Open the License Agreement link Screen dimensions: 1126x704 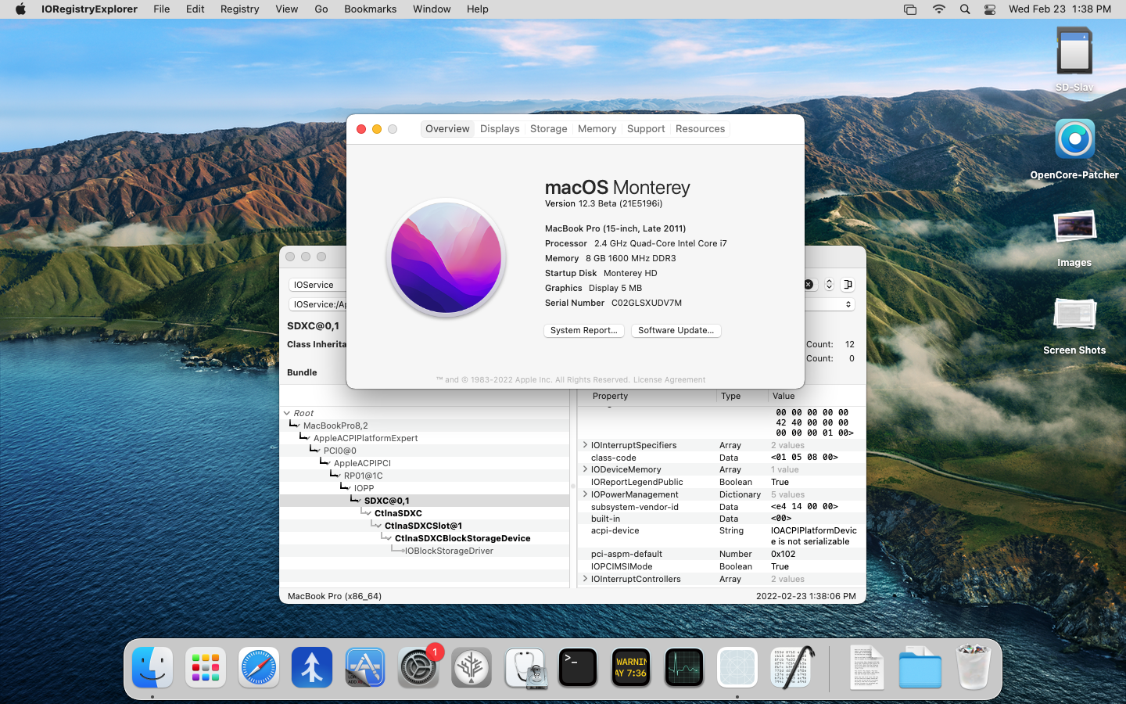point(669,380)
